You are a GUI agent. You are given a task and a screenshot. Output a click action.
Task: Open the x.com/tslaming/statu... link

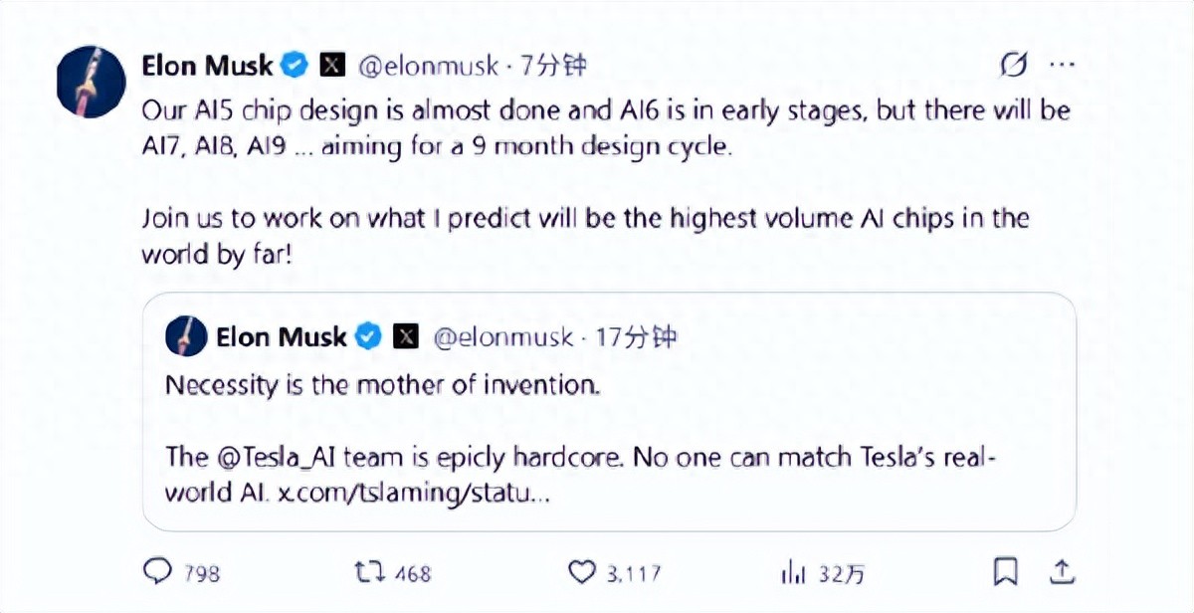coord(413,495)
